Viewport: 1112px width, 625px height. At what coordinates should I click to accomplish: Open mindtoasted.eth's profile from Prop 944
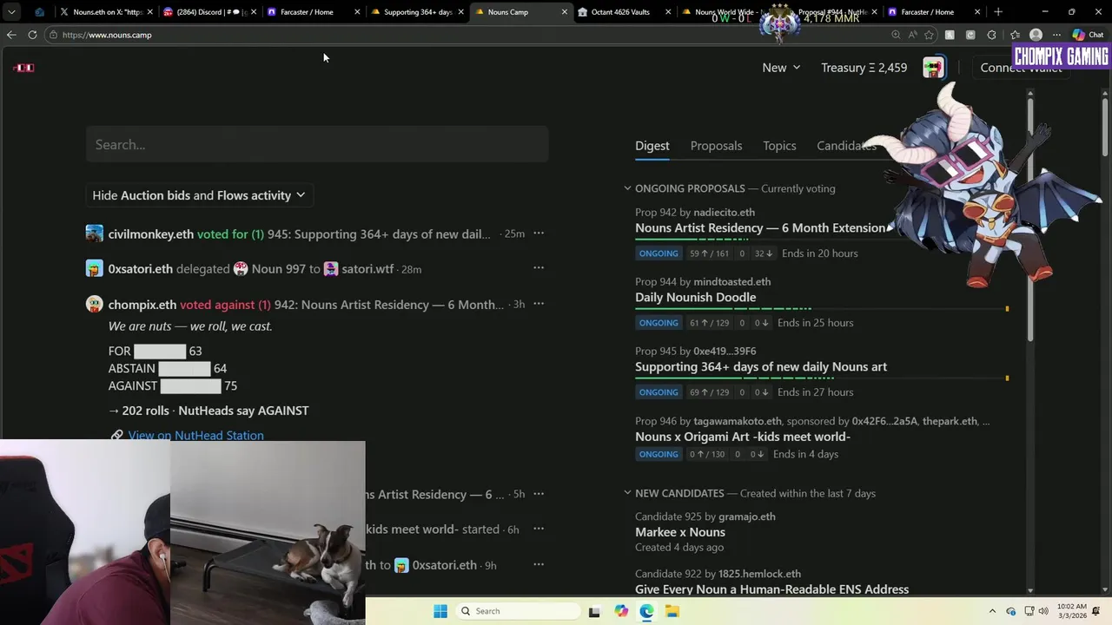click(731, 281)
